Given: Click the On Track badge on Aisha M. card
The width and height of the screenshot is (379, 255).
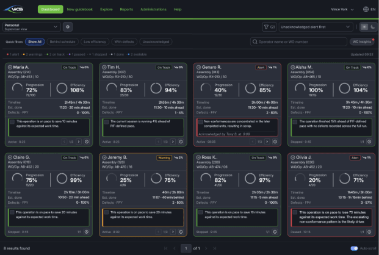Looking at the screenshot, I should (x=352, y=68).
